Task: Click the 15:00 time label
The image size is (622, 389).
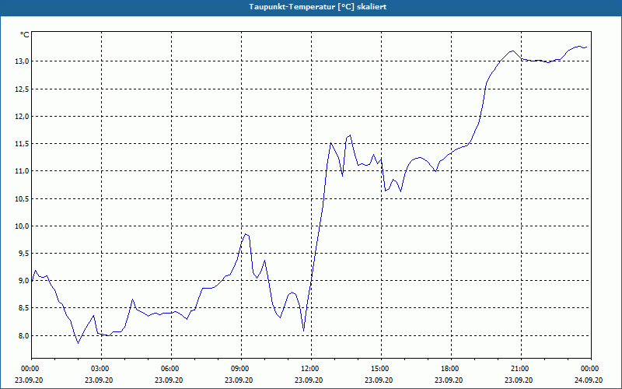Action: click(x=381, y=369)
